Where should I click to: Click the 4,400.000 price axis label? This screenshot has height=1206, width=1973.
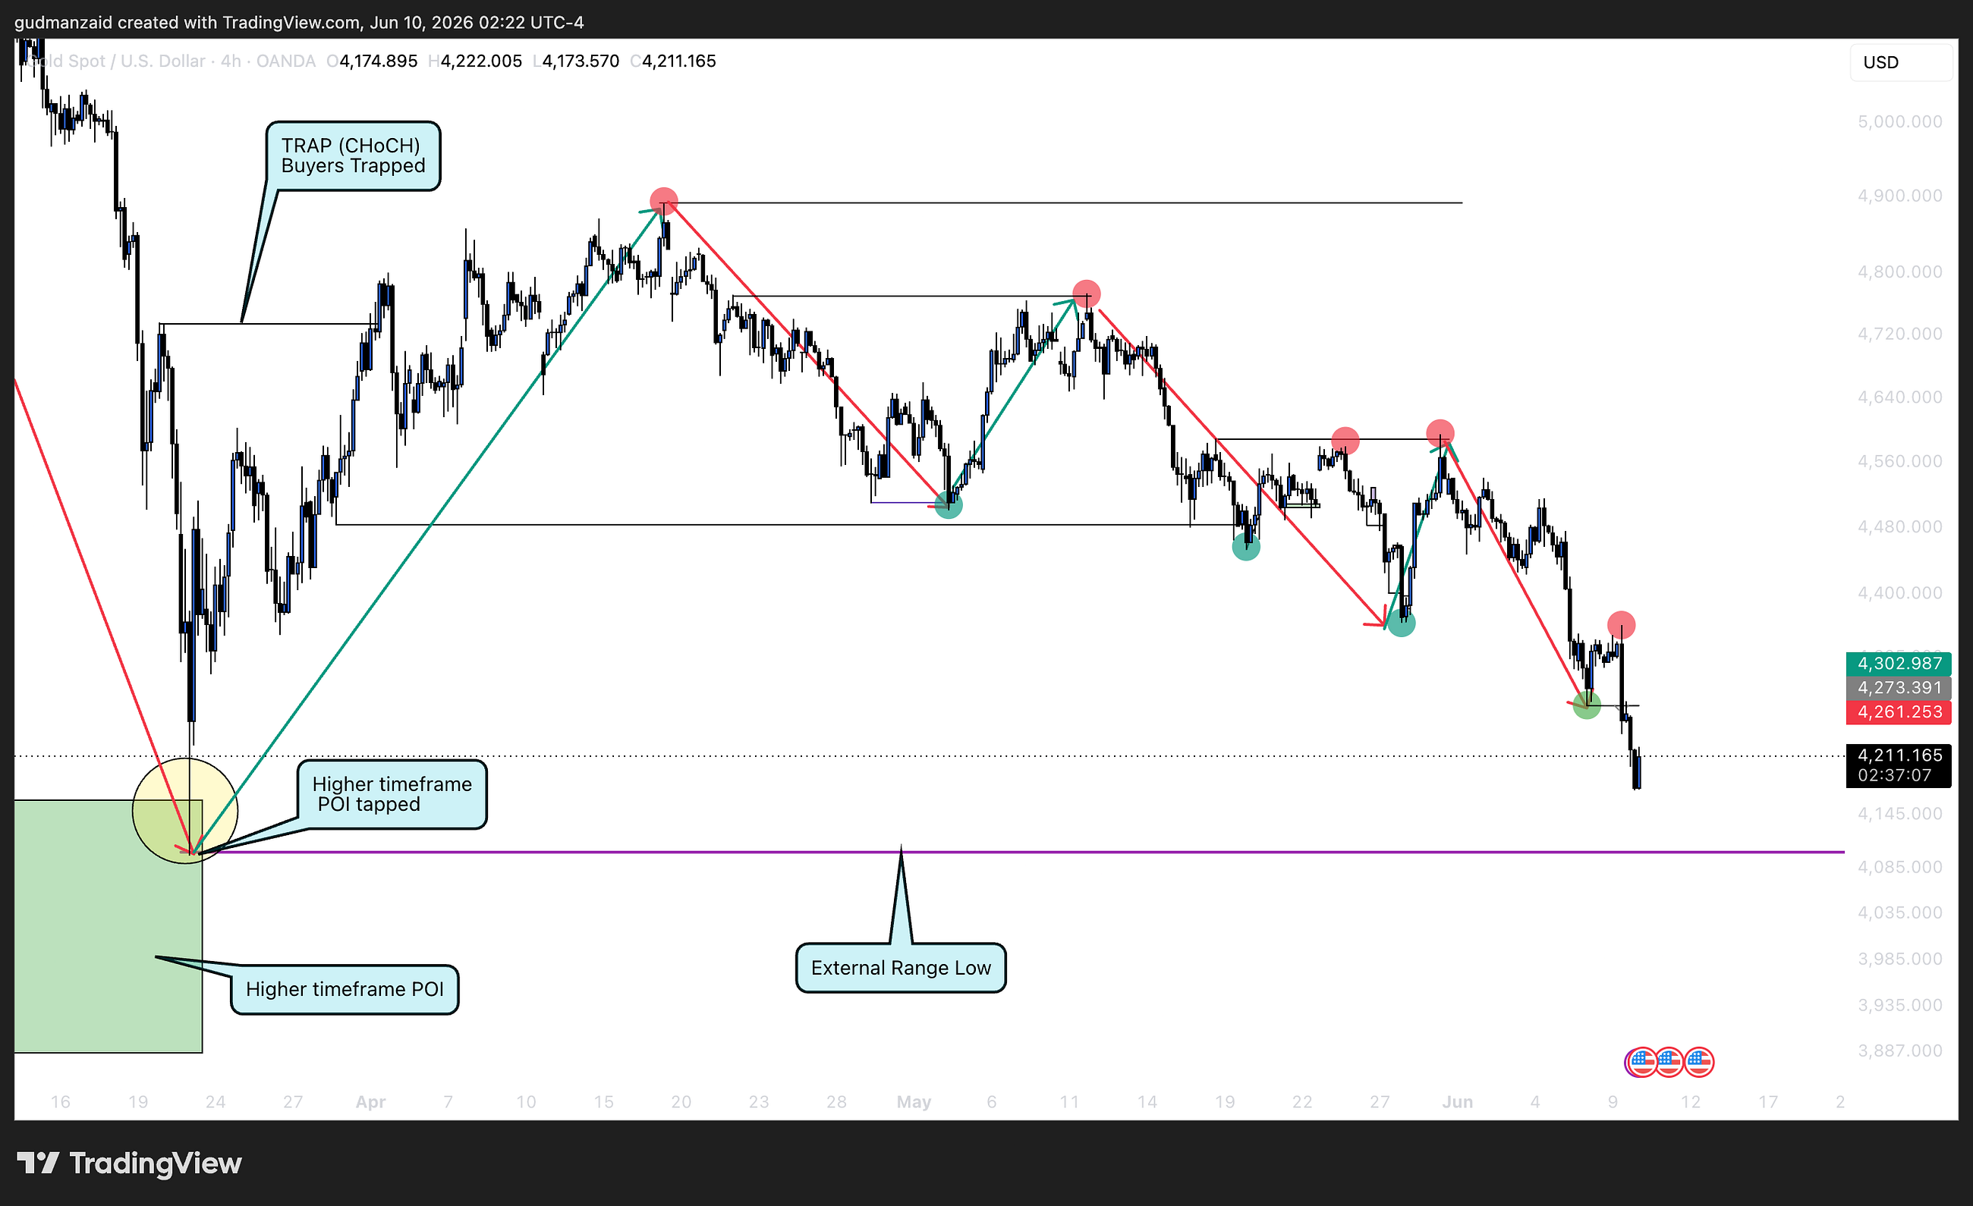[x=1899, y=592]
